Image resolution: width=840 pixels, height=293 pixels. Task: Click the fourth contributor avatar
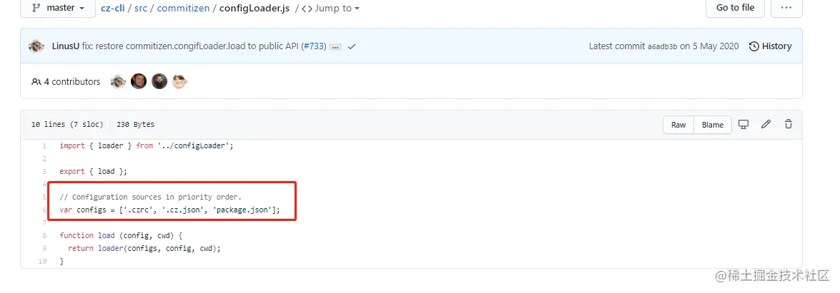[179, 81]
